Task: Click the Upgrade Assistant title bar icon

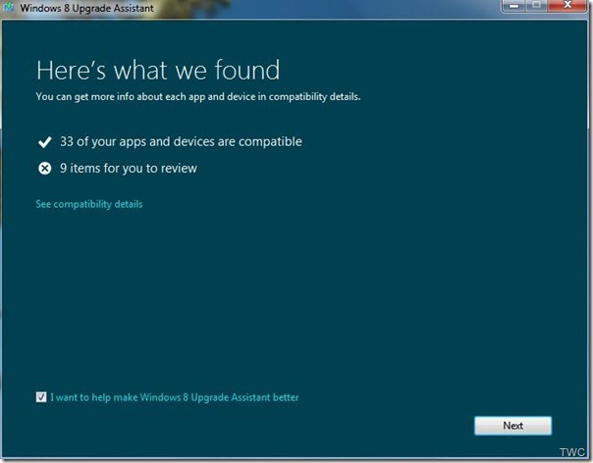Action: pyautogui.click(x=9, y=8)
